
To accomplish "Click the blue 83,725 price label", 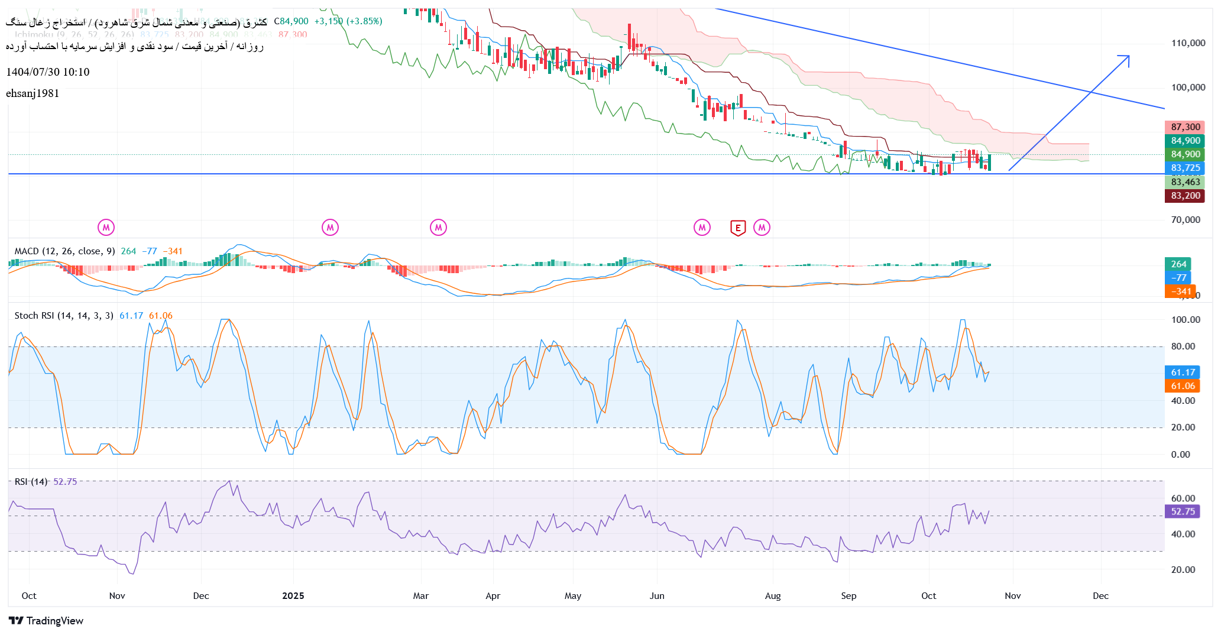I will coord(1185,168).
